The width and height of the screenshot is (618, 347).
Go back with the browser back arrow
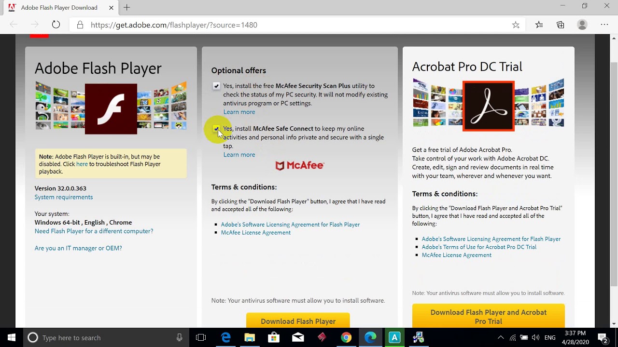(14, 25)
